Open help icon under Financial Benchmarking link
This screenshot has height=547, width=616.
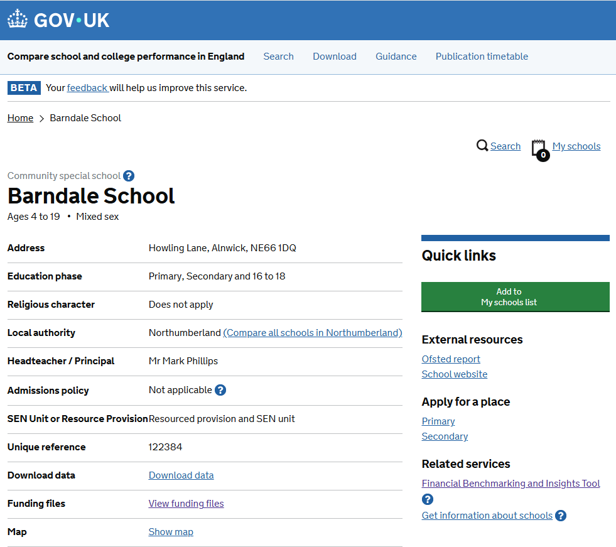click(x=427, y=499)
